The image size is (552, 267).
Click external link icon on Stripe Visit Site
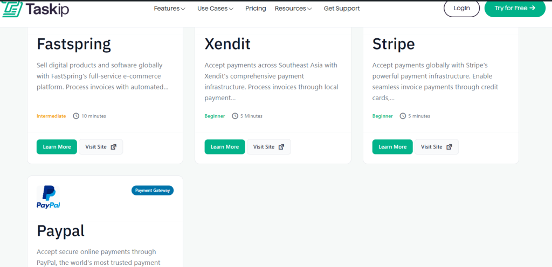449,147
